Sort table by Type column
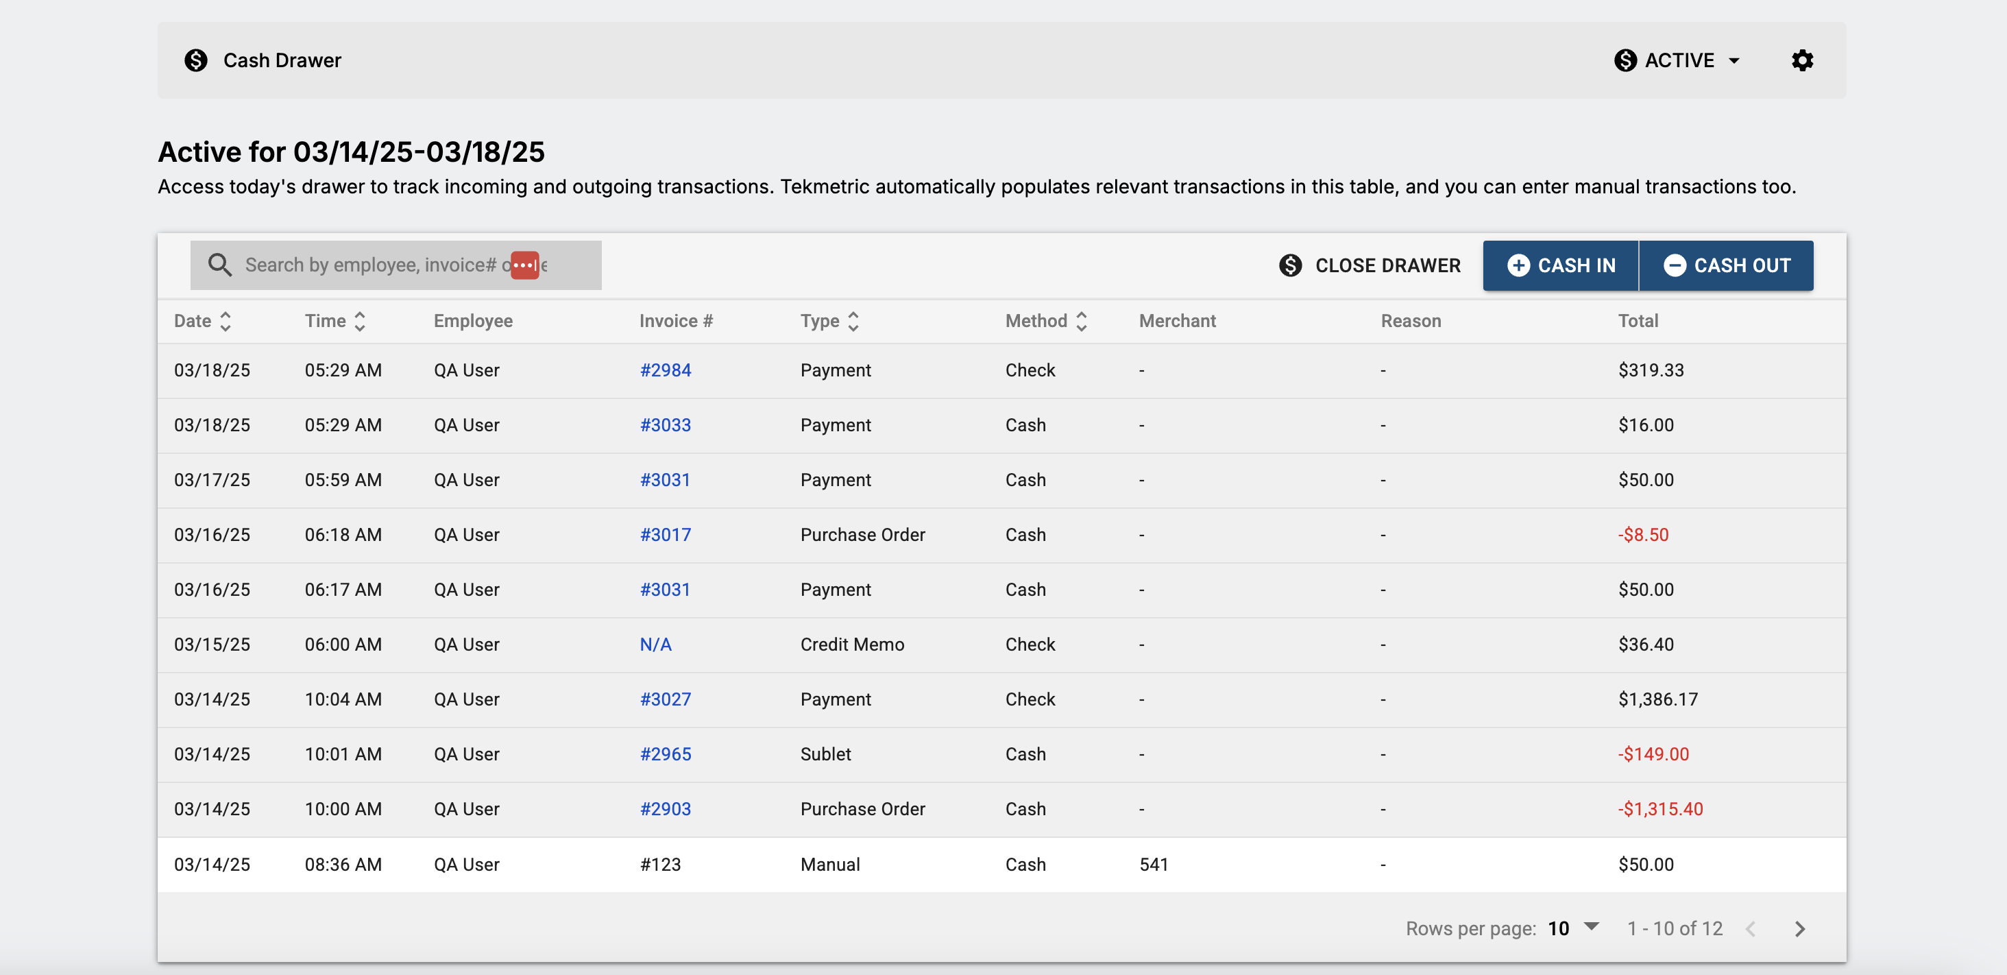The width and height of the screenshot is (2007, 975). tap(830, 321)
